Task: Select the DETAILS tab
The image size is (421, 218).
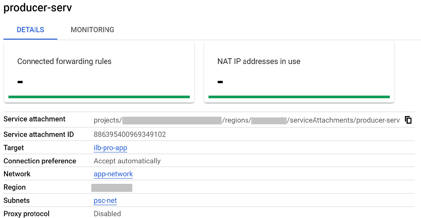Action: (x=31, y=30)
